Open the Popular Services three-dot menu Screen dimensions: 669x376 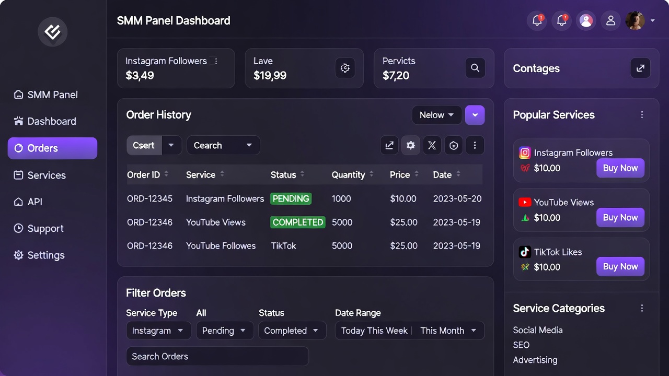point(642,114)
